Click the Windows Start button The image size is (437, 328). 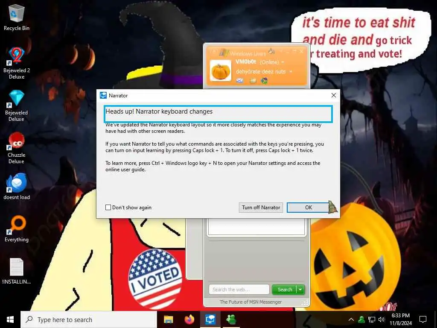(x=10, y=319)
